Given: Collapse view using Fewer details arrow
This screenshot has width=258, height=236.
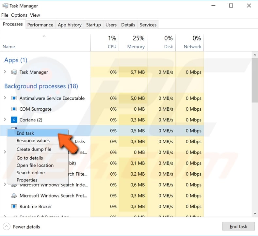Looking at the screenshot, I should [7, 227].
